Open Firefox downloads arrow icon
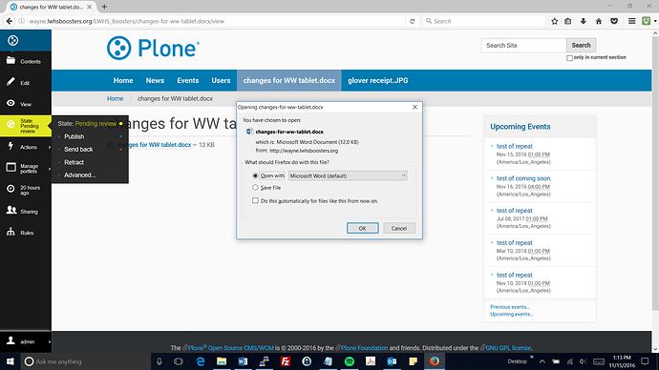The width and height of the screenshot is (659, 370). coord(584,21)
